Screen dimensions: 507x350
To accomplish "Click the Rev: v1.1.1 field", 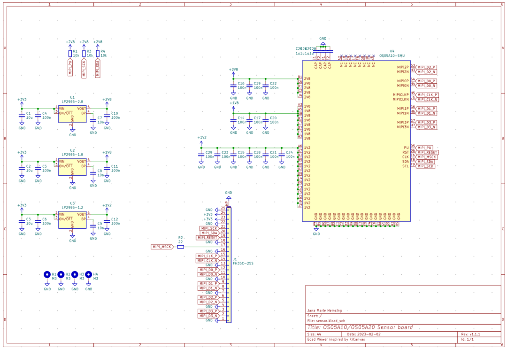I will point(470,334).
